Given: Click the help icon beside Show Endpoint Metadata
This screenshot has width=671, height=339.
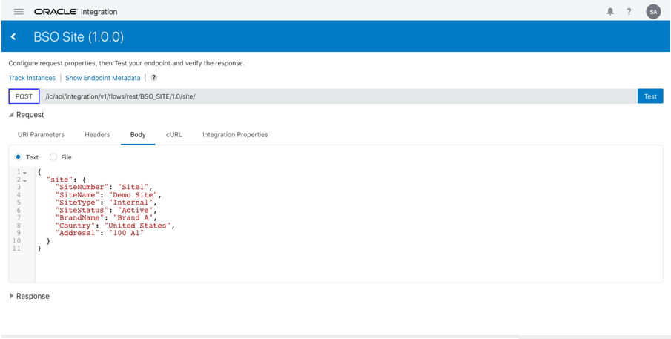Looking at the screenshot, I should click(x=153, y=78).
